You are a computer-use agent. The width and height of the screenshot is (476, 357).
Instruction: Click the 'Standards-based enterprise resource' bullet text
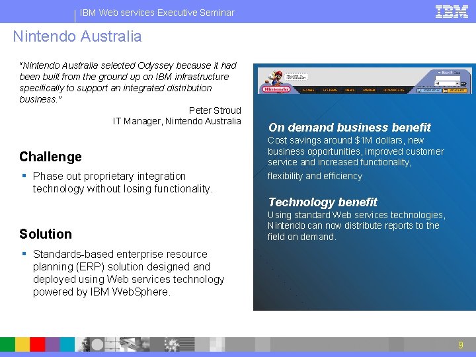120,254
